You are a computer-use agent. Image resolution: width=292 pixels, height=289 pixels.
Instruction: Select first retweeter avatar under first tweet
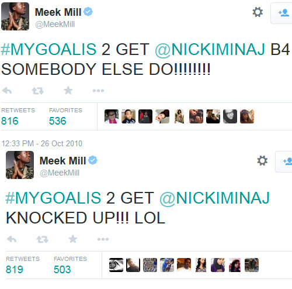[112, 116]
